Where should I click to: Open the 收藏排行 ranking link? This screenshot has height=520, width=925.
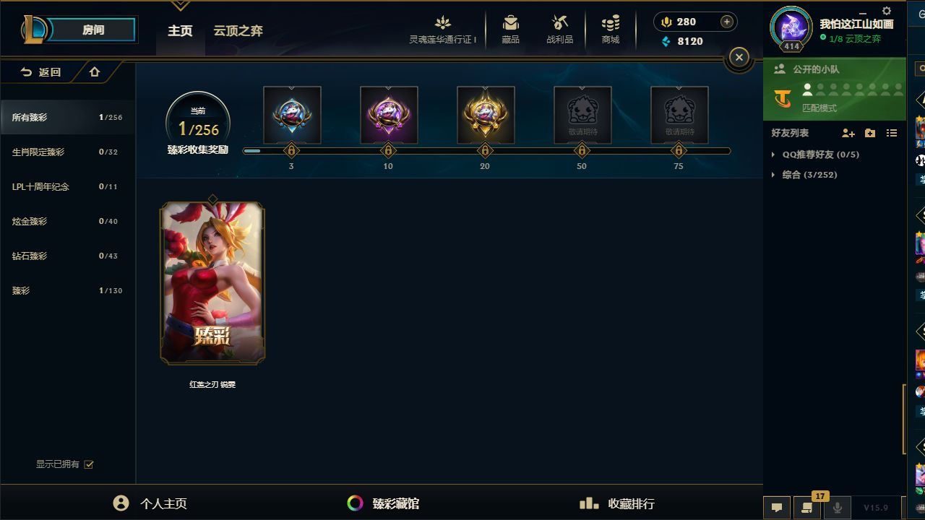(x=617, y=503)
